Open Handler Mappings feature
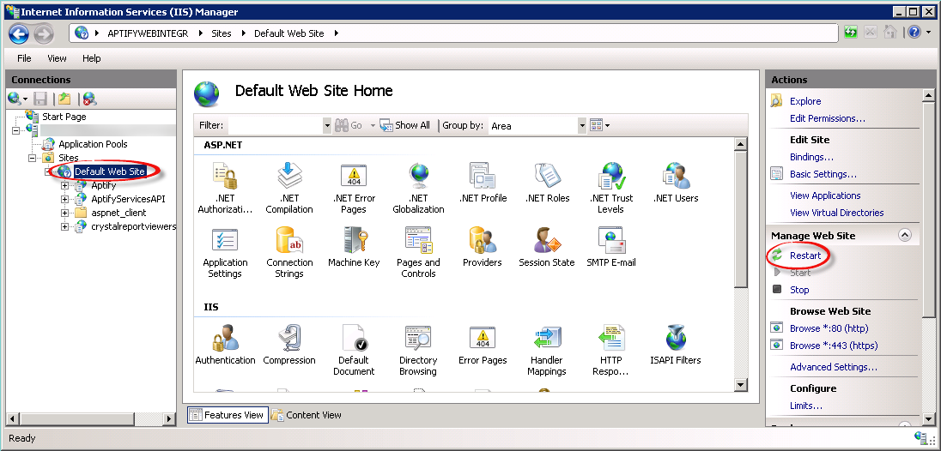941x451 pixels. click(547, 350)
